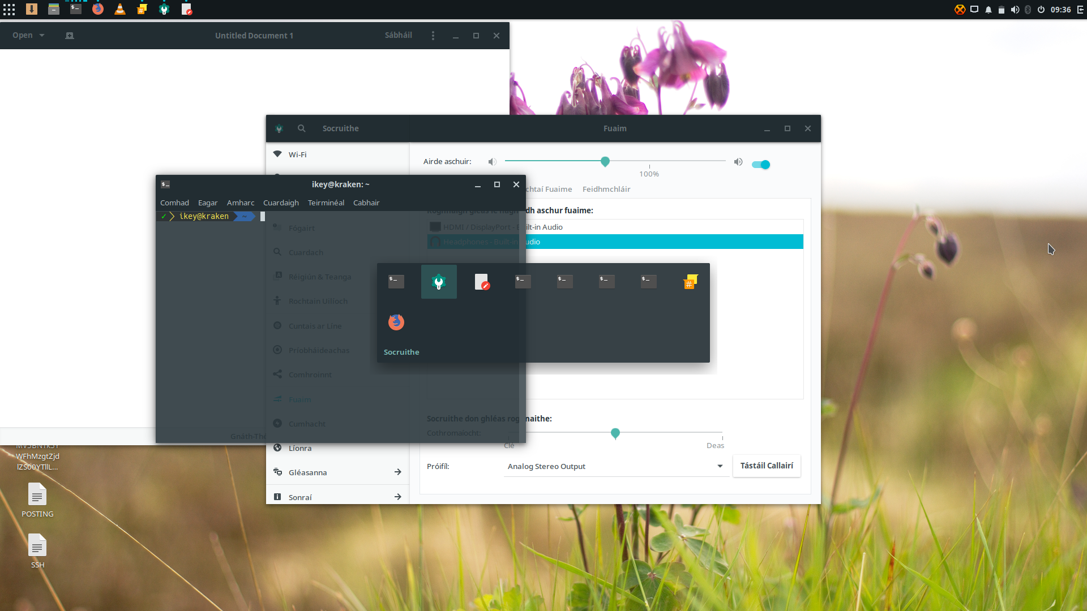This screenshot has width=1087, height=611.
Task: Expand Sonraí with its arrow
Action: coord(398,497)
